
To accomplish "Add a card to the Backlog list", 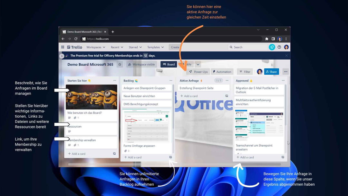I will coord(133,157).
